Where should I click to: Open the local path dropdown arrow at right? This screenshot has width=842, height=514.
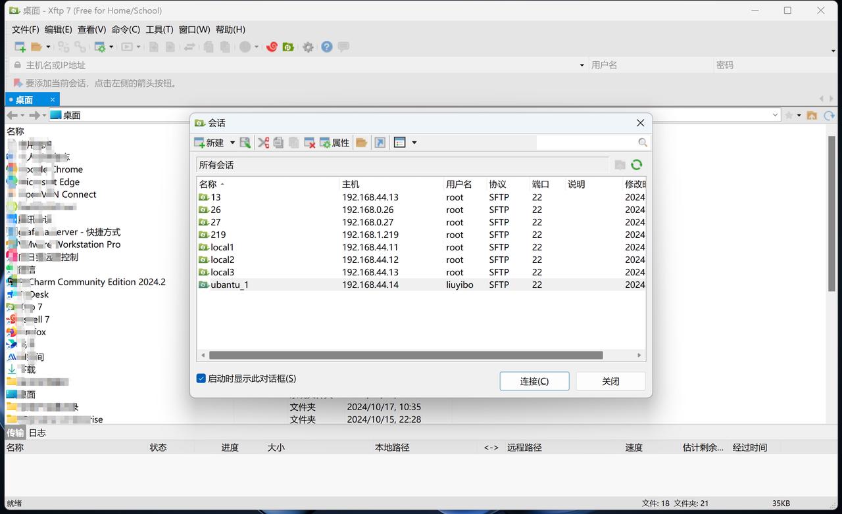pos(775,115)
